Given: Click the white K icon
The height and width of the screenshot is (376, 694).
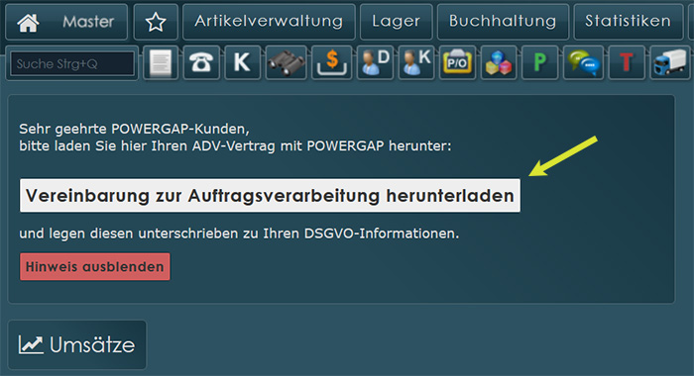Looking at the screenshot, I should point(242,62).
